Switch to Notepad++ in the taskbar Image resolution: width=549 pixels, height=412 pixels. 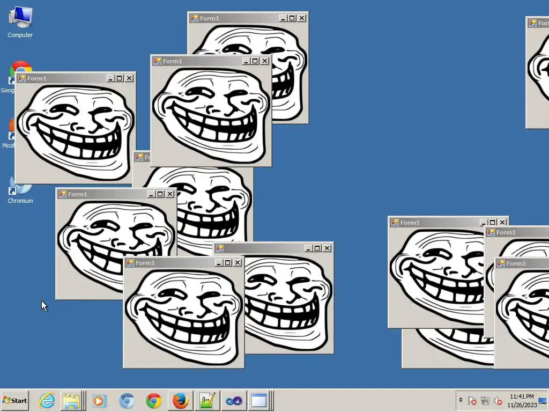[x=207, y=400]
